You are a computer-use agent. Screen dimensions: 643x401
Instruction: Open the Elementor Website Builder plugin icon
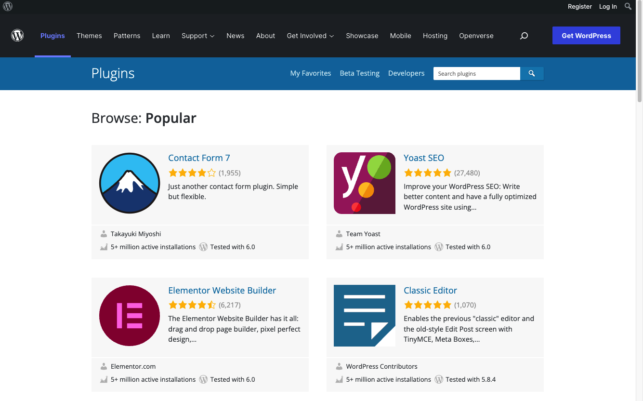click(x=130, y=316)
